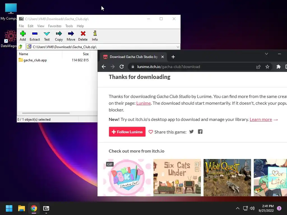Share the game on Twitter

(191, 132)
